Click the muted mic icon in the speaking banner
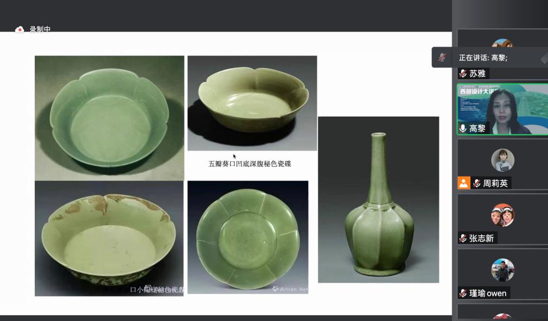The height and width of the screenshot is (321, 548). 442,58
